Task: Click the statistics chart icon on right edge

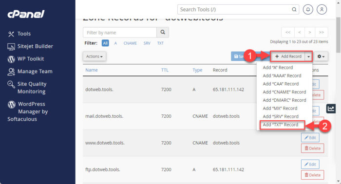Action: pos(331,109)
